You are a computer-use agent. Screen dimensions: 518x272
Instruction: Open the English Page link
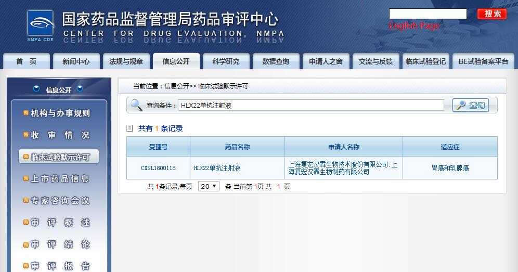click(414, 26)
